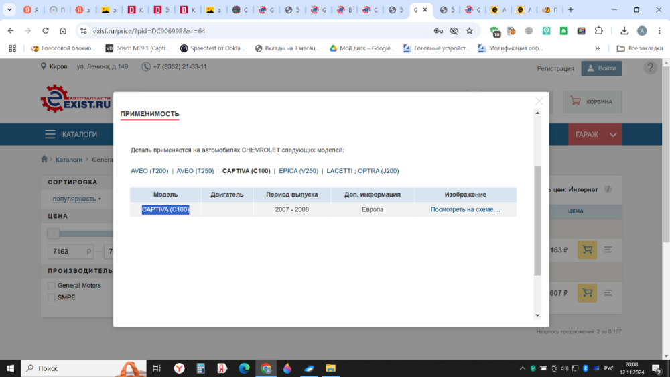Open a new browser tab
The height and width of the screenshot is (377, 670).
570,9
